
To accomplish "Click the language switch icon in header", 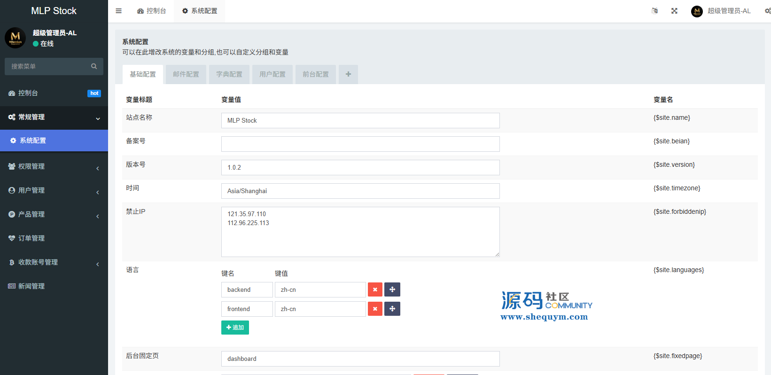I will coord(654,11).
